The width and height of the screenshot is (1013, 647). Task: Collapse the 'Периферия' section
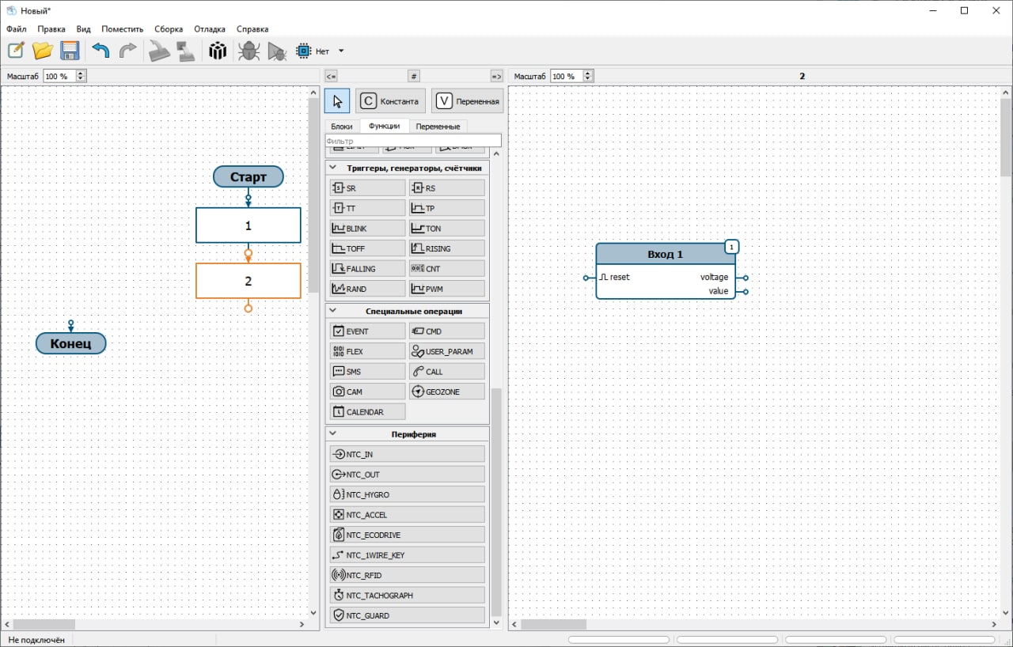pos(333,434)
